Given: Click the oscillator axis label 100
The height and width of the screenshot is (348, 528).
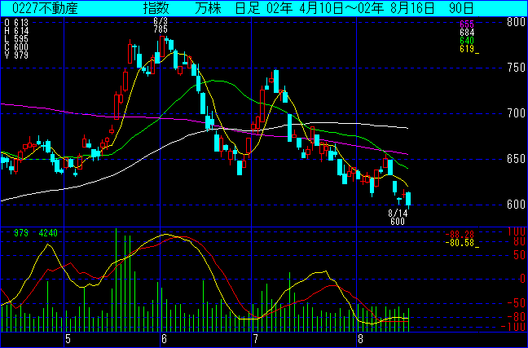Looking at the screenshot, I should 518,231.
